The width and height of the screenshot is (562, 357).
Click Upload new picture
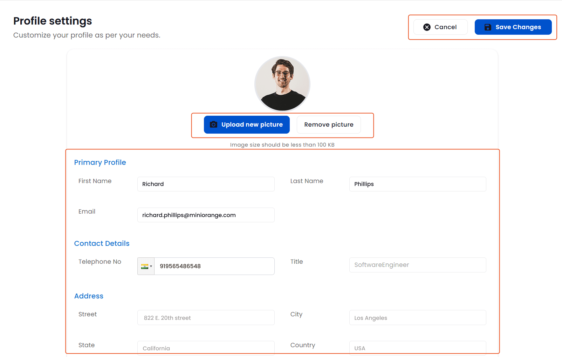coord(247,124)
